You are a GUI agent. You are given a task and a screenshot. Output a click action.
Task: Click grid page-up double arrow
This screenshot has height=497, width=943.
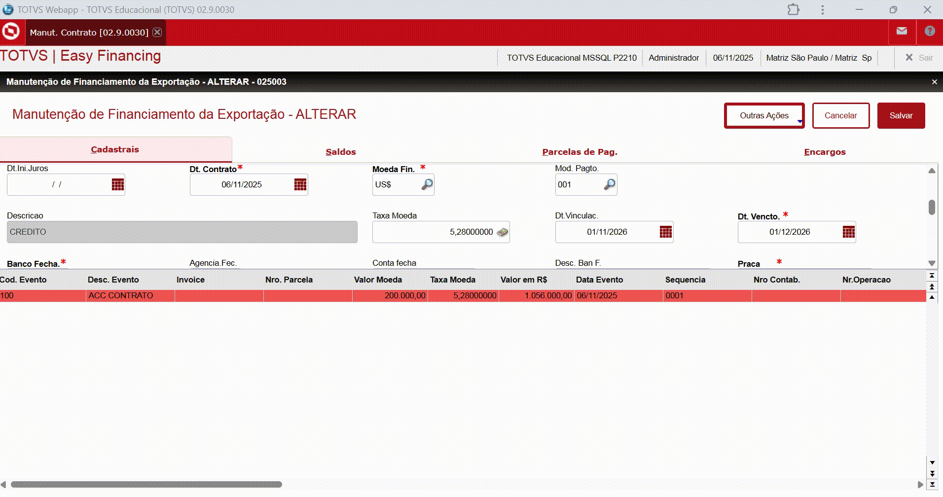point(932,286)
